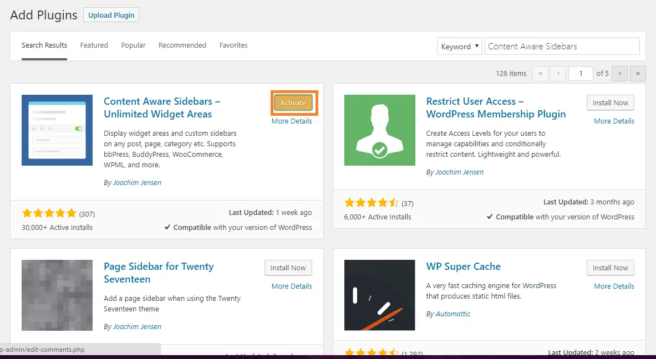Jump to last page of results
The width and height of the screenshot is (656, 359).
click(638, 74)
